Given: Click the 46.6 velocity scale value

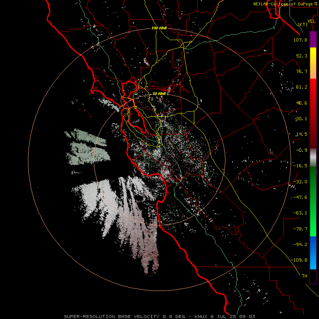Looking at the screenshot, I should click(x=302, y=103).
